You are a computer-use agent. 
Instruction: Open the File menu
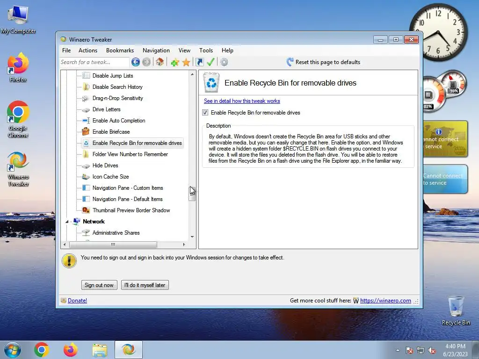point(66,50)
